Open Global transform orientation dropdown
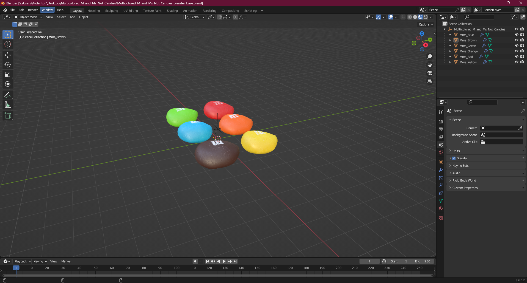527x283 pixels. click(x=195, y=17)
